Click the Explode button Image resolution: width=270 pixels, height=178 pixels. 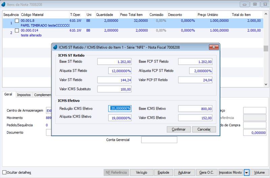pyautogui.click(x=163, y=173)
